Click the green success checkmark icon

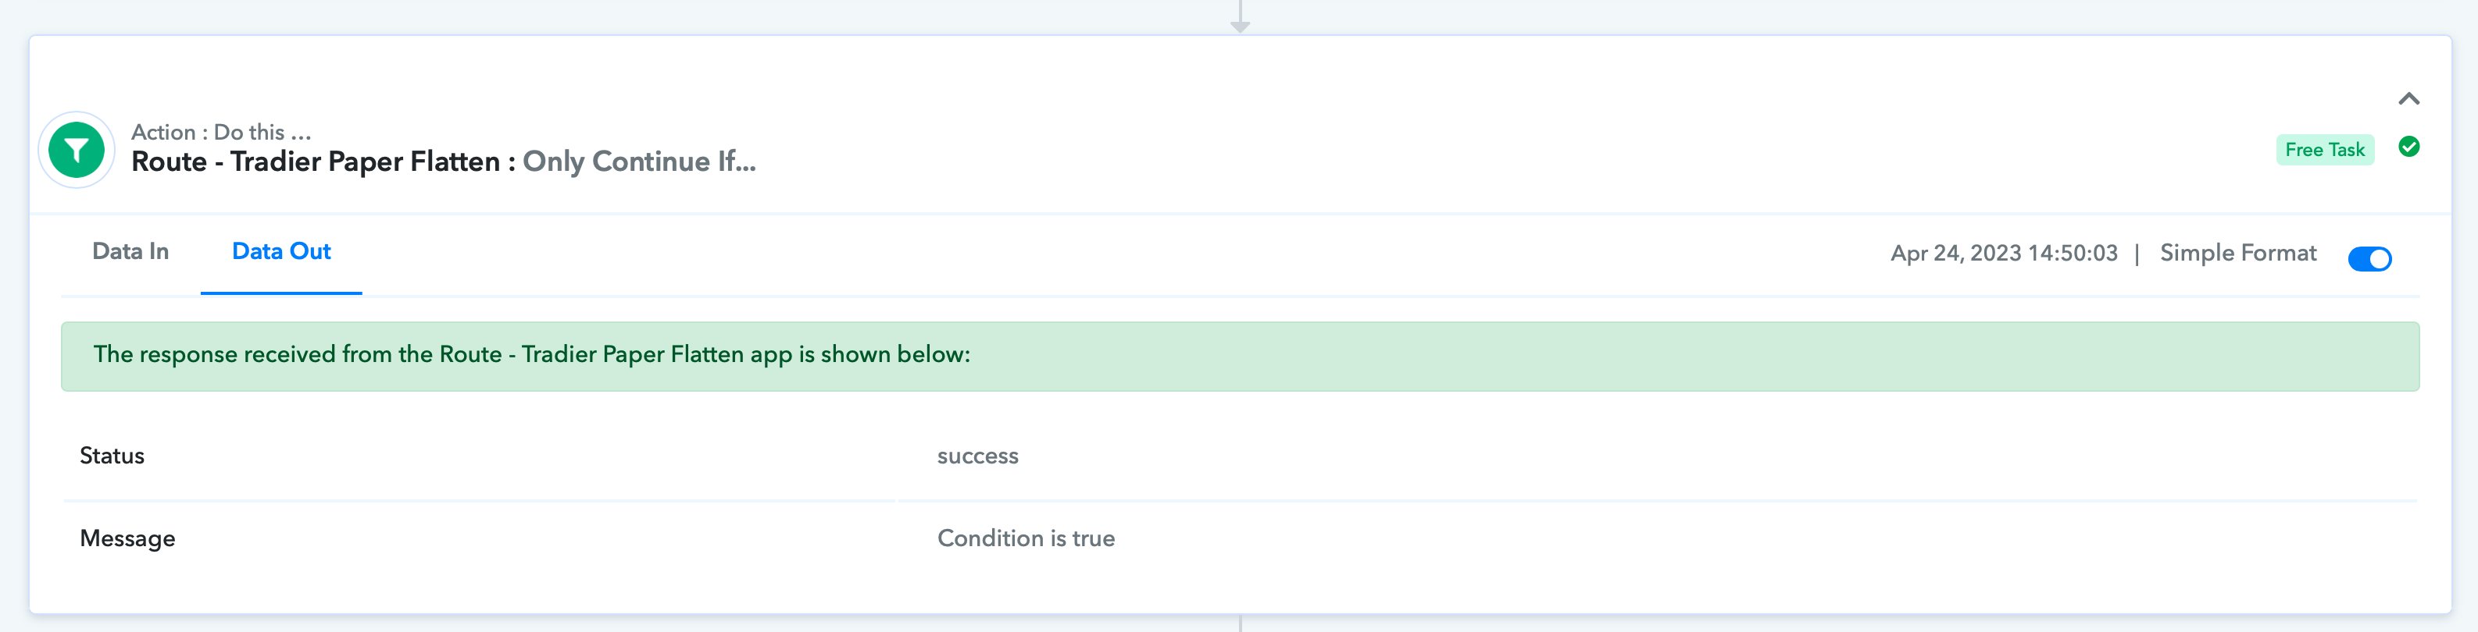(2408, 147)
